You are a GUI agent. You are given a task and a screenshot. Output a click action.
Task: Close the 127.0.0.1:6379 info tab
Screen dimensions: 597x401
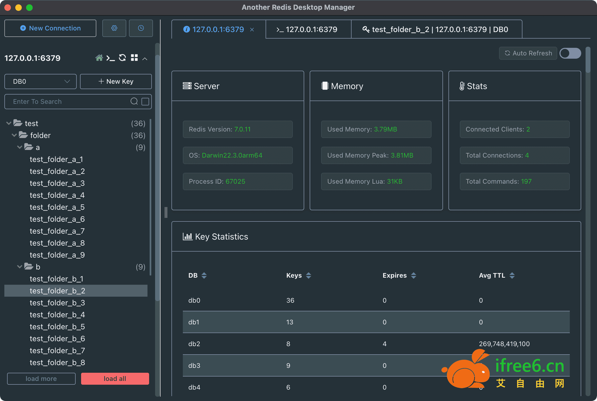[252, 30]
